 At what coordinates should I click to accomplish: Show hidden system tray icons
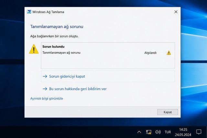click(x=139, y=132)
